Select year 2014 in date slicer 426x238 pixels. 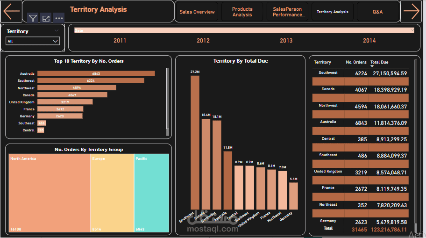[x=369, y=41]
